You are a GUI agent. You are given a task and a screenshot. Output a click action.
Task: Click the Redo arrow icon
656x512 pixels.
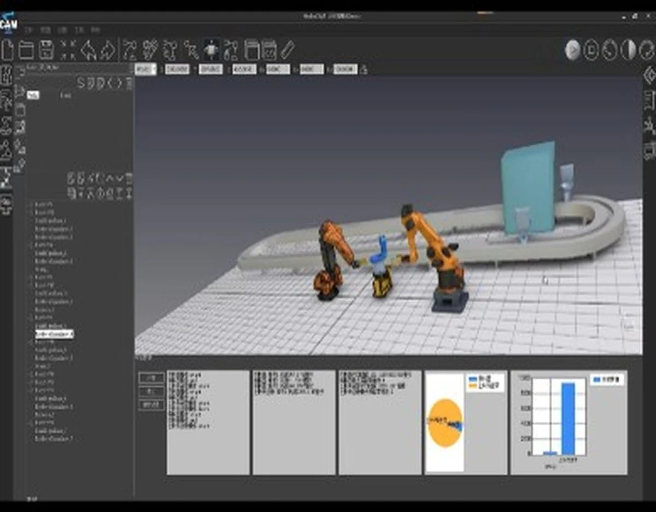tap(108, 50)
